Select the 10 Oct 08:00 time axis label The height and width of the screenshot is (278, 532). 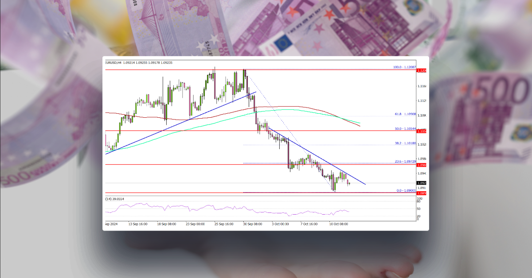pyautogui.click(x=339, y=224)
